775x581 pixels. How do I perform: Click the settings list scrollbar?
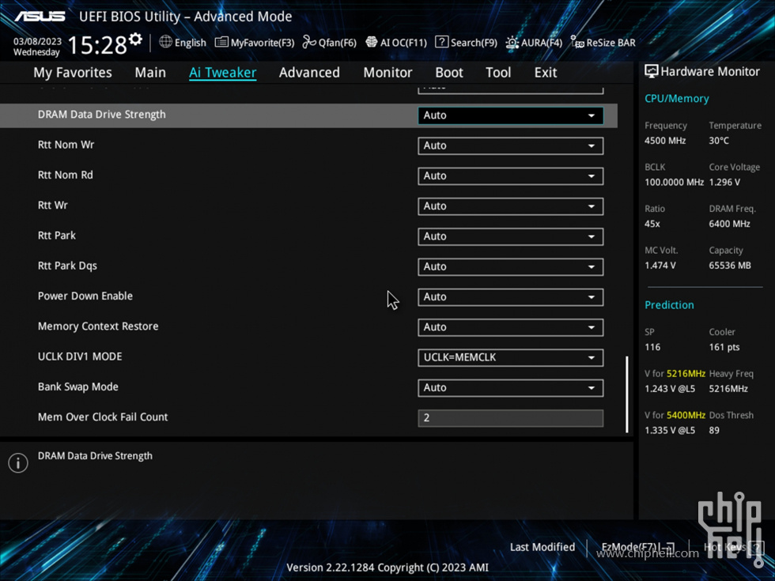(627, 394)
